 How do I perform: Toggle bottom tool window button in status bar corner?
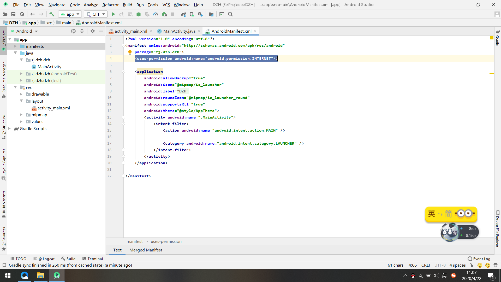(x=4, y=265)
